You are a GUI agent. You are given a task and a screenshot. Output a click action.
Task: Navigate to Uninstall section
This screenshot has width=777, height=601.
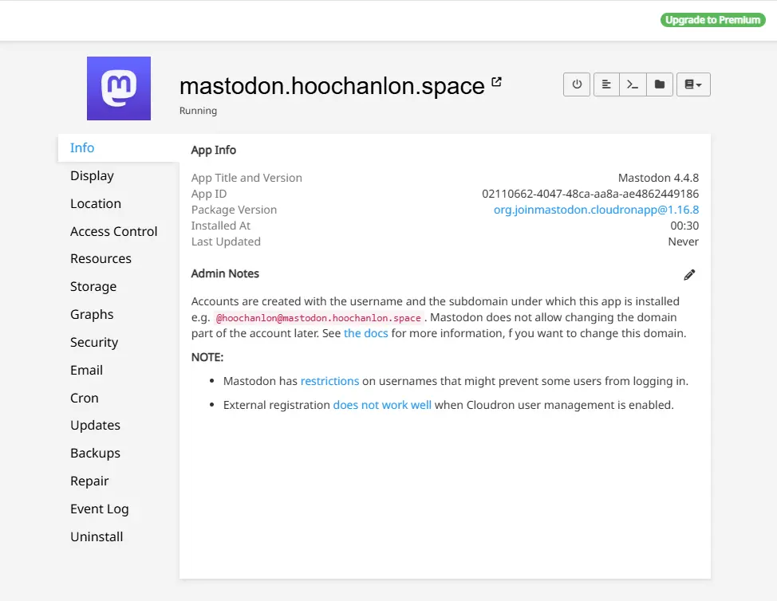(x=97, y=536)
